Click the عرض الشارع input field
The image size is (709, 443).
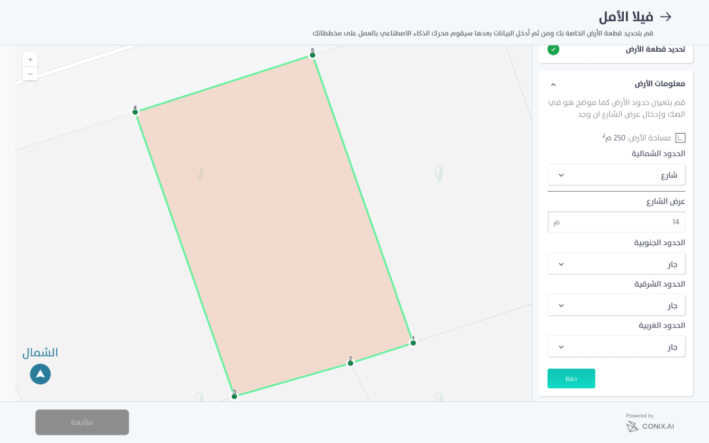click(x=616, y=222)
